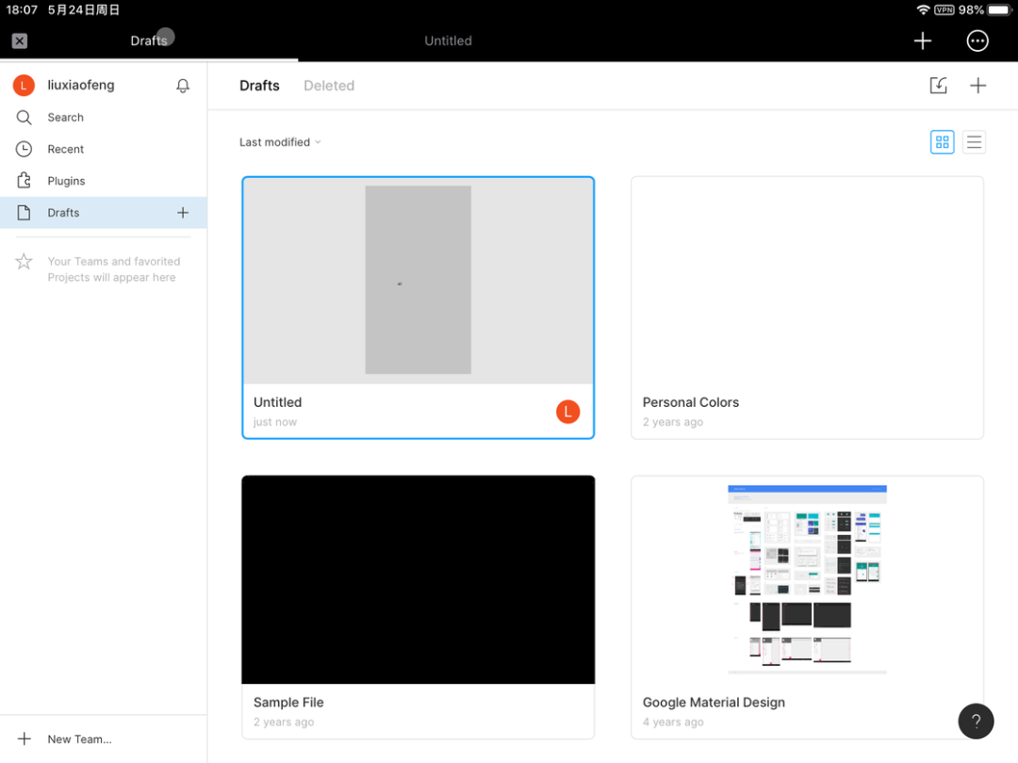
Task: Open the help question mark button
Action: coord(976,722)
